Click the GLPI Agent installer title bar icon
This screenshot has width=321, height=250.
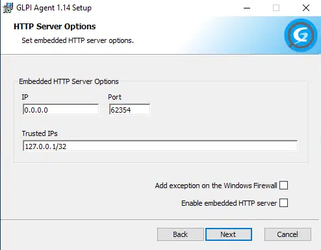pos(8,8)
